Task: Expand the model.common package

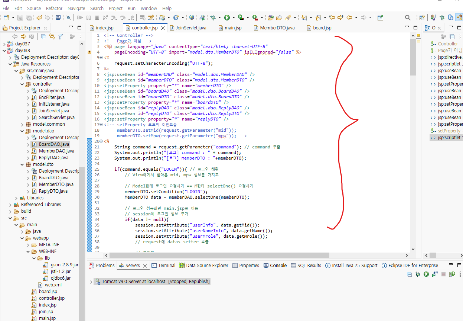Action: (23, 124)
